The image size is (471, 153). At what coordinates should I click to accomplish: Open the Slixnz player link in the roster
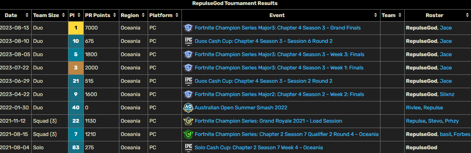pos(447,94)
